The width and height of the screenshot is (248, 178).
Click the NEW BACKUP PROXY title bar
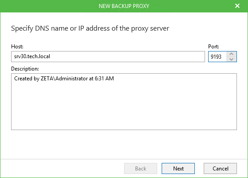point(124,6)
